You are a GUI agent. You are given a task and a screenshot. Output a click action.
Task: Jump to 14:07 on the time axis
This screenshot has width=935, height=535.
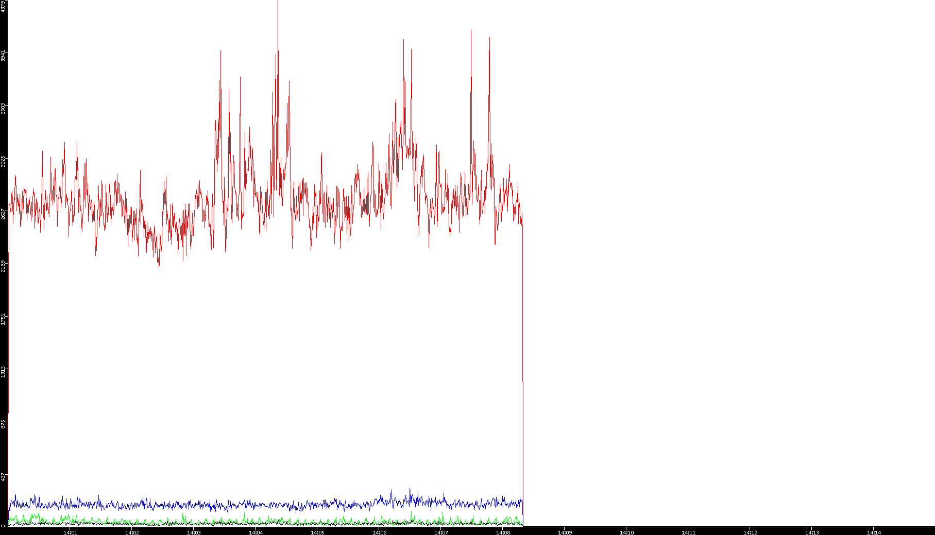pos(441,532)
